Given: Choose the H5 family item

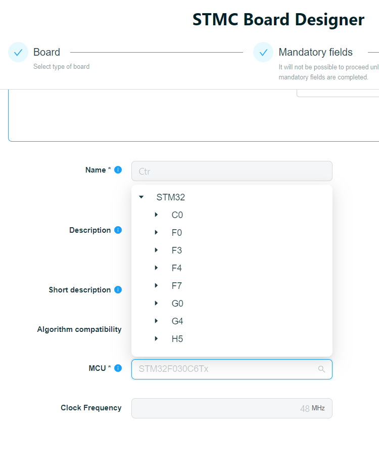Looking at the screenshot, I should click(x=177, y=338).
